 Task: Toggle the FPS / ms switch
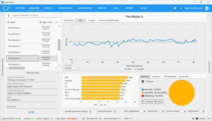[100, 105]
